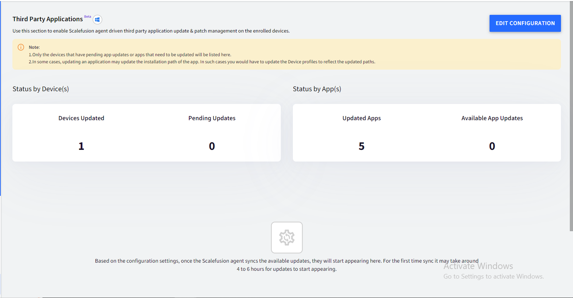Click the first note line about pending app updates

pyautogui.click(x=130, y=55)
